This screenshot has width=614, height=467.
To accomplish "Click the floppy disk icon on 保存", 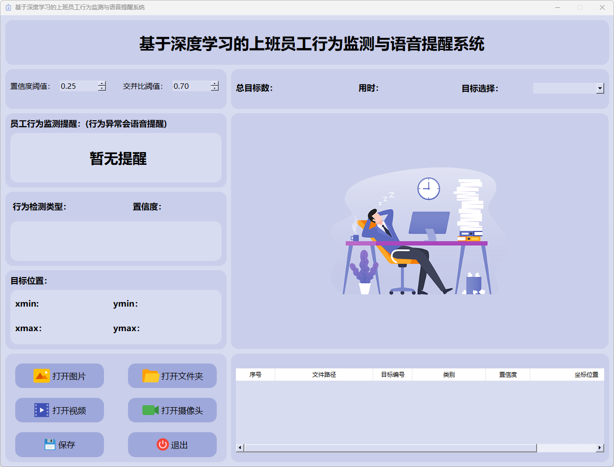I will [x=50, y=444].
